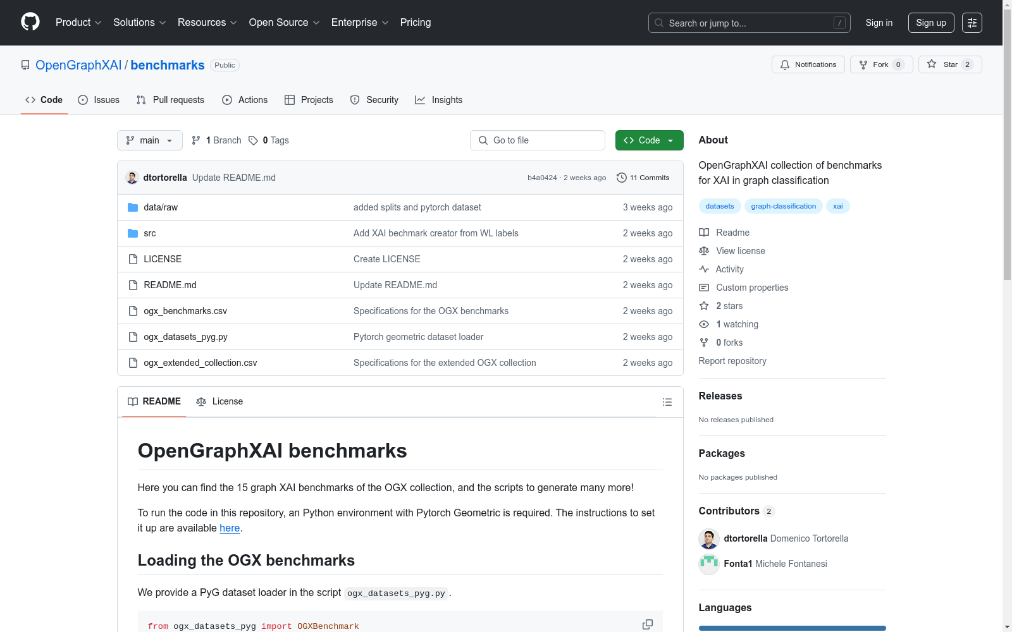The image size is (1012, 632).
Task: Click the Notifications bell icon
Action: 785,64
